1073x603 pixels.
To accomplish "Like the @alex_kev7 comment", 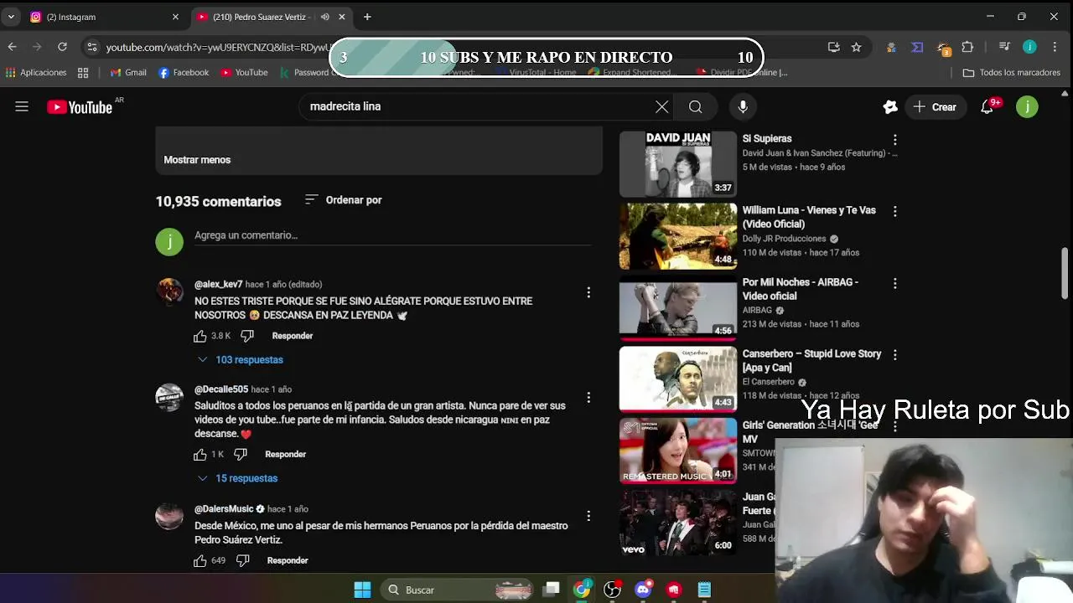I will click(200, 336).
